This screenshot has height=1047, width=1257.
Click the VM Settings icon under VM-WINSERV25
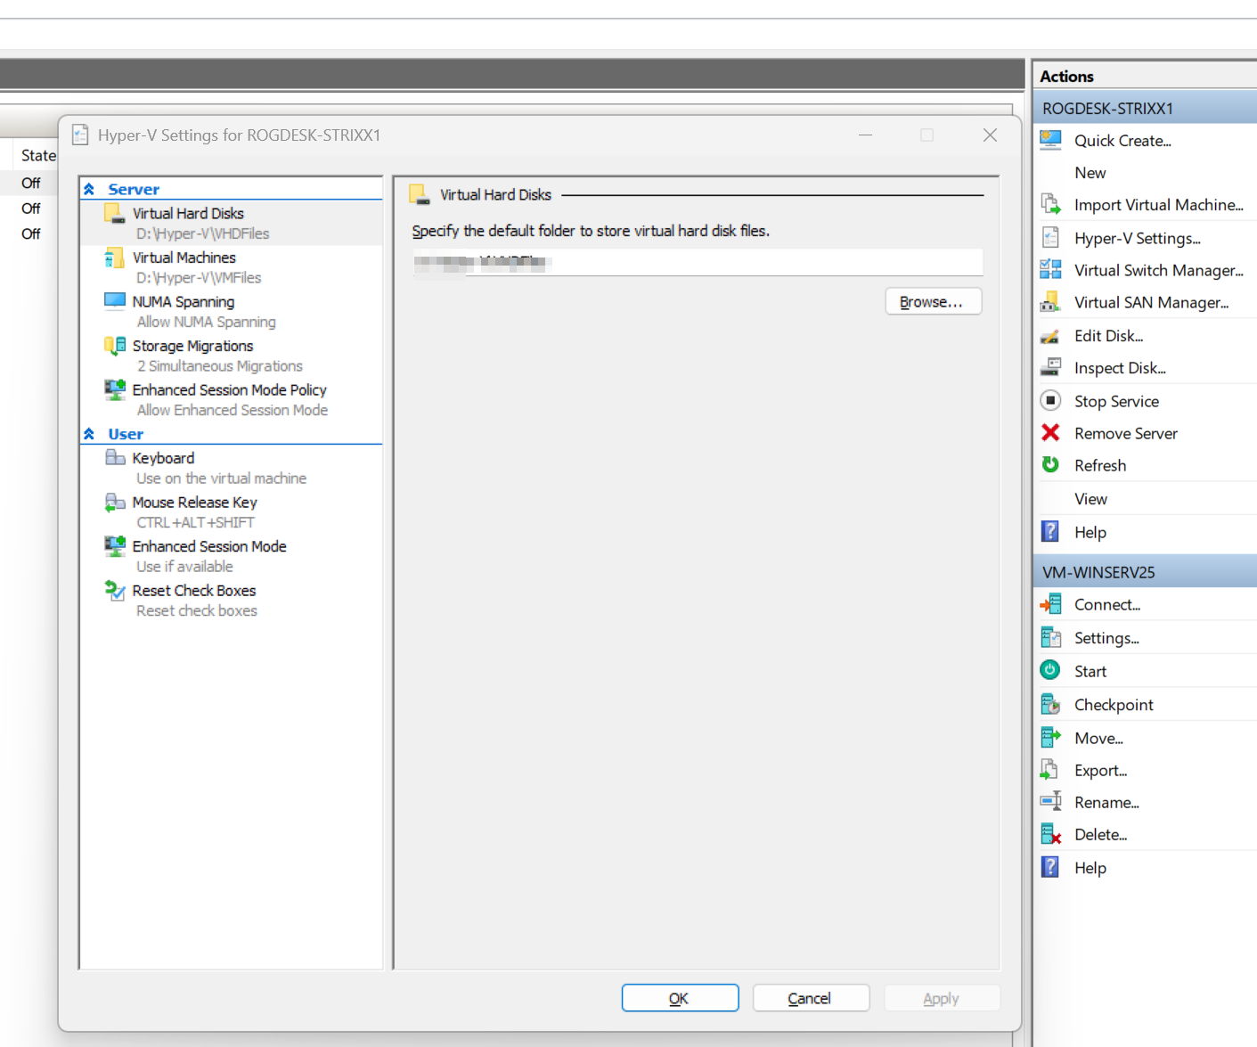(x=1050, y=637)
